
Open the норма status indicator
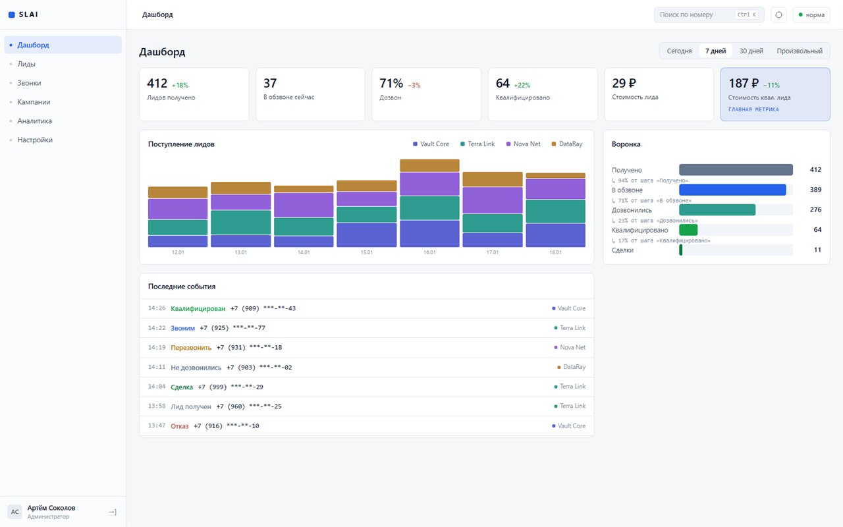click(811, 14)
